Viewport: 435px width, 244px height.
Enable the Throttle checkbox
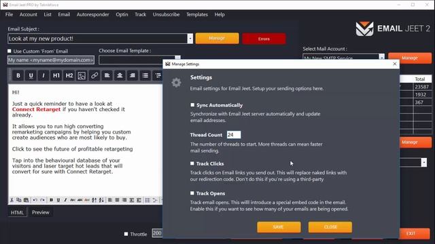(x=126, y=234)
